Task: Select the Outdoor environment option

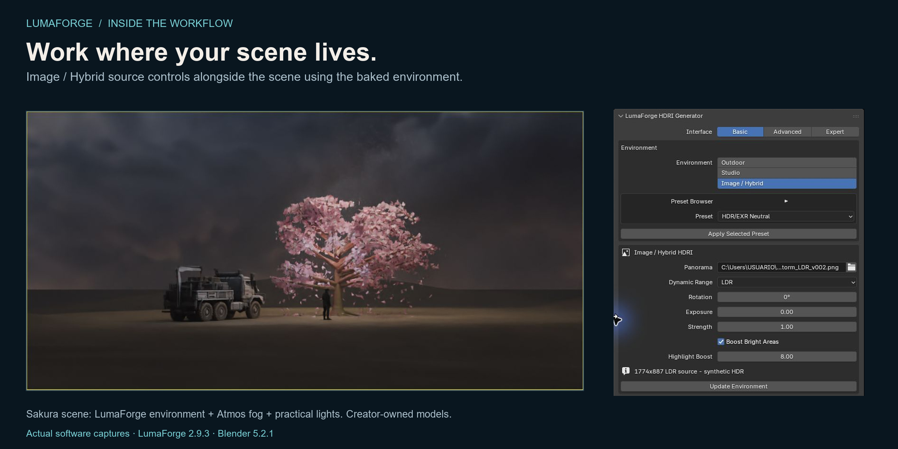Action: 787,162
